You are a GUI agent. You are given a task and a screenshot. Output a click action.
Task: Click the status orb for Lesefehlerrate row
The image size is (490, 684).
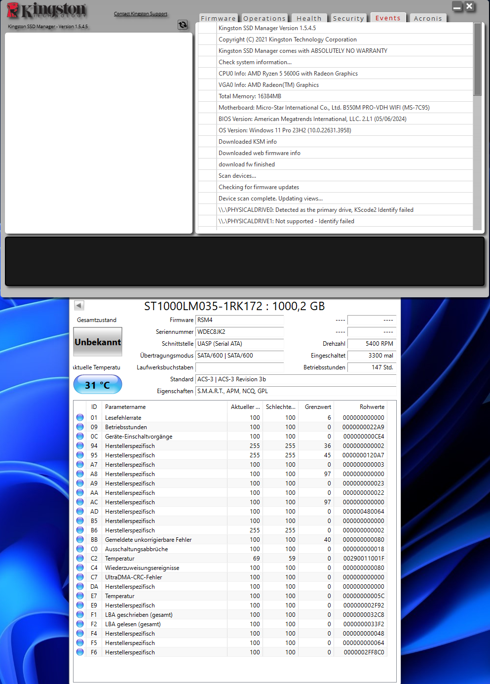click(x=80, y=417)
